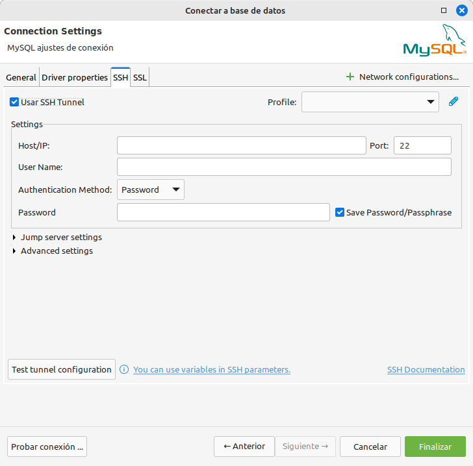Click the Probar conexión button
Viewport: 473px width, 466px height.
(47, 447)
